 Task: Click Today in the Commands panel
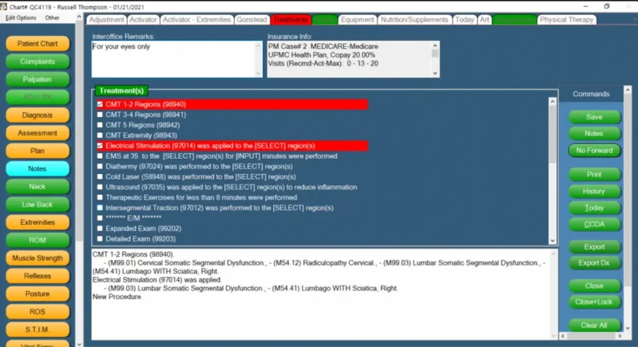(x=594, y=208)
